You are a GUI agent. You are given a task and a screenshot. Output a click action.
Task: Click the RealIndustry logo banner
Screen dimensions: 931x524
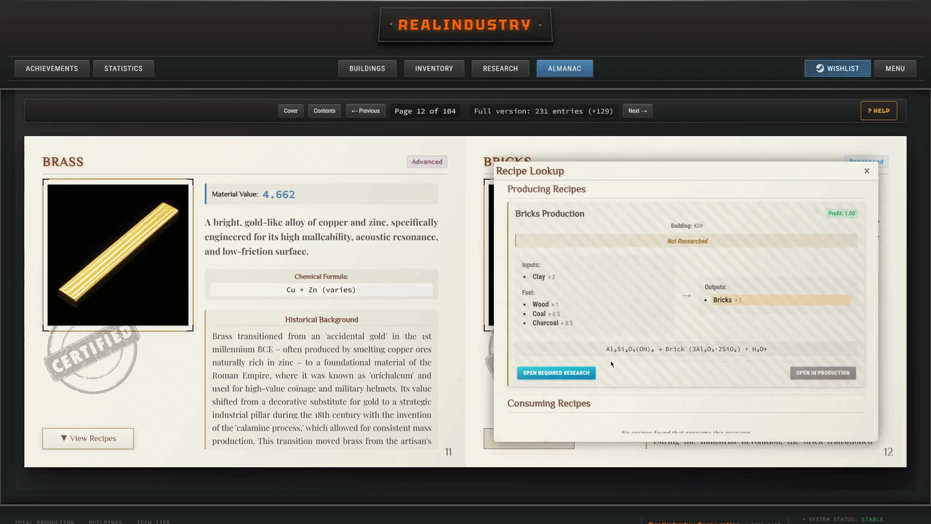[x=465, y=25]
